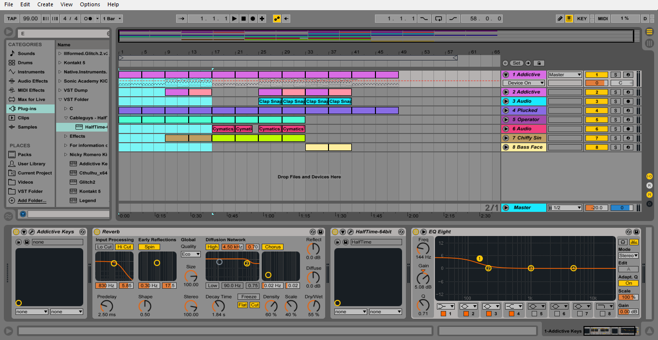Toggle the I-O section show button
Screen dimensions: 658x340
(x=649, y=176)
